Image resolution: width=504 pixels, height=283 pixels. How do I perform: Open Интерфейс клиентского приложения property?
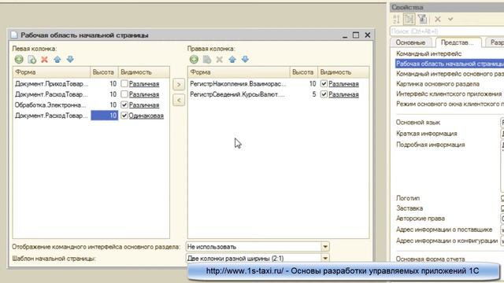(449, 94)
